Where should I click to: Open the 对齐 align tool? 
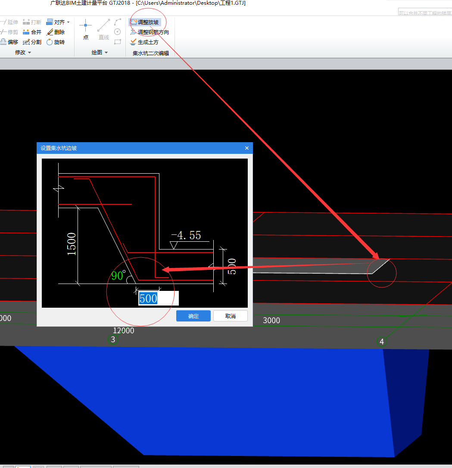56,22
